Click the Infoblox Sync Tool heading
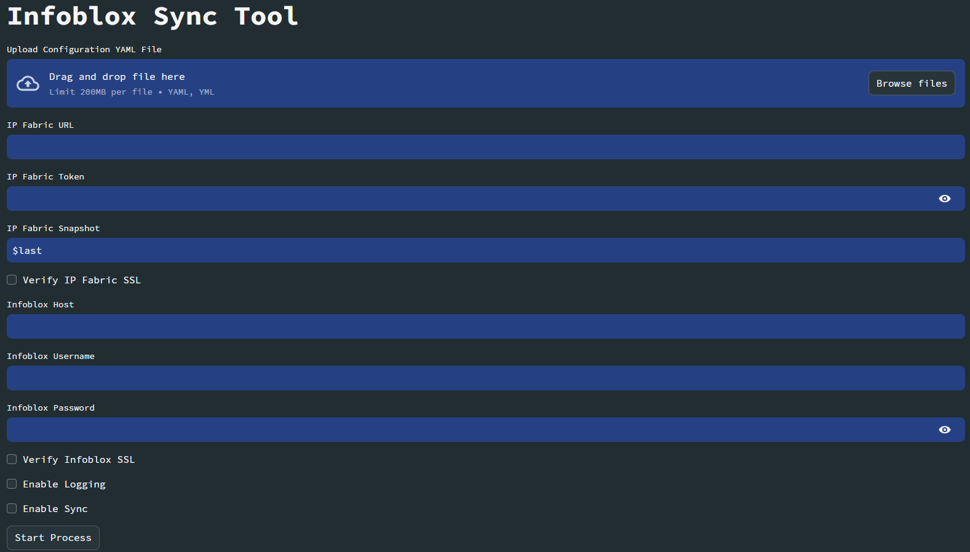Screen dimensions: 970x552 (x=153, y=16)
